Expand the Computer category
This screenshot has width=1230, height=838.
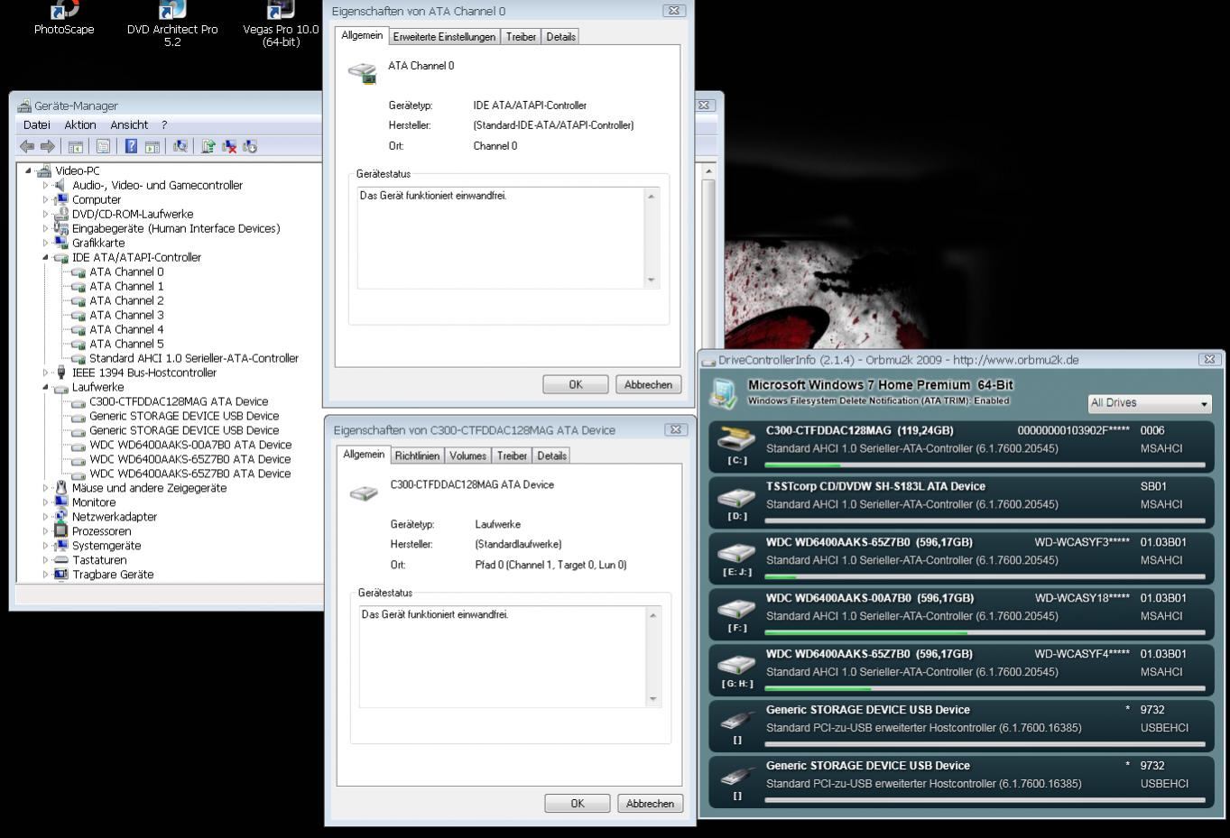pyautogui.click(x=45, y=199)
